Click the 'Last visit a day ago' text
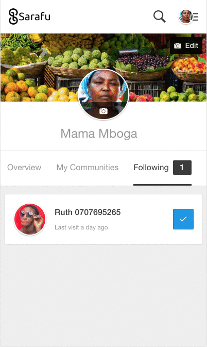The height and width of the screenshot is (347, 207). [81, 227]
